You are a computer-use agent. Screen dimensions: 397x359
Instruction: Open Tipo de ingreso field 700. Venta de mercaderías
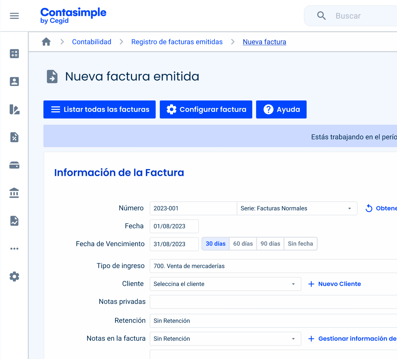273,266
